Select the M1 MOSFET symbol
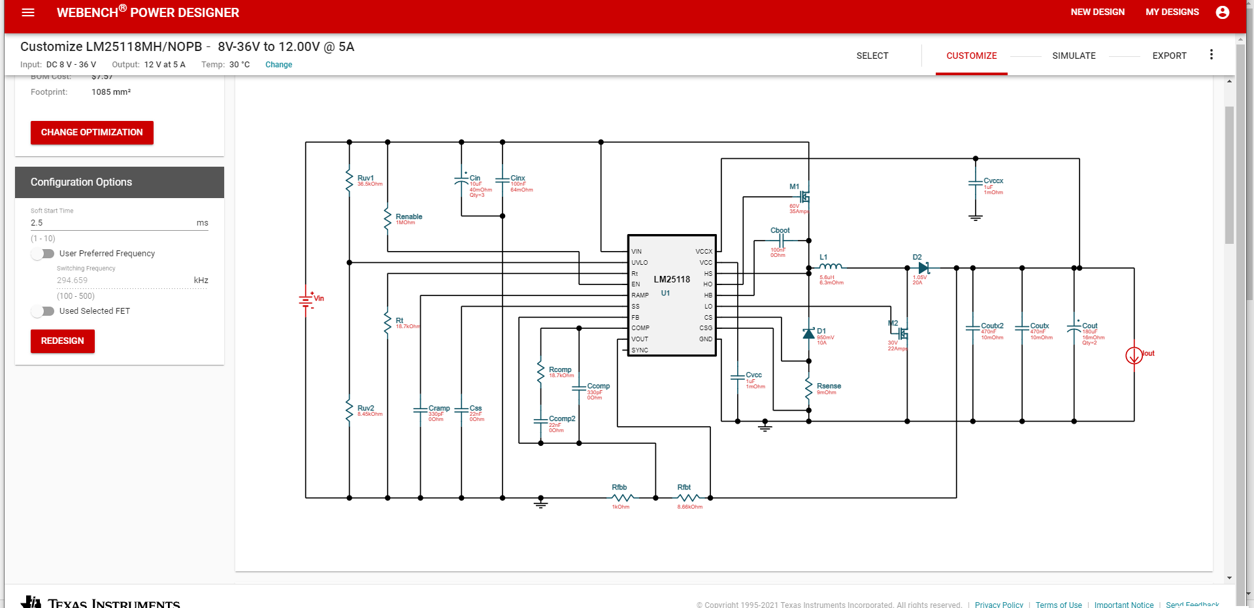This screenshot has width=1254, height=608. (x=804, y=196)
